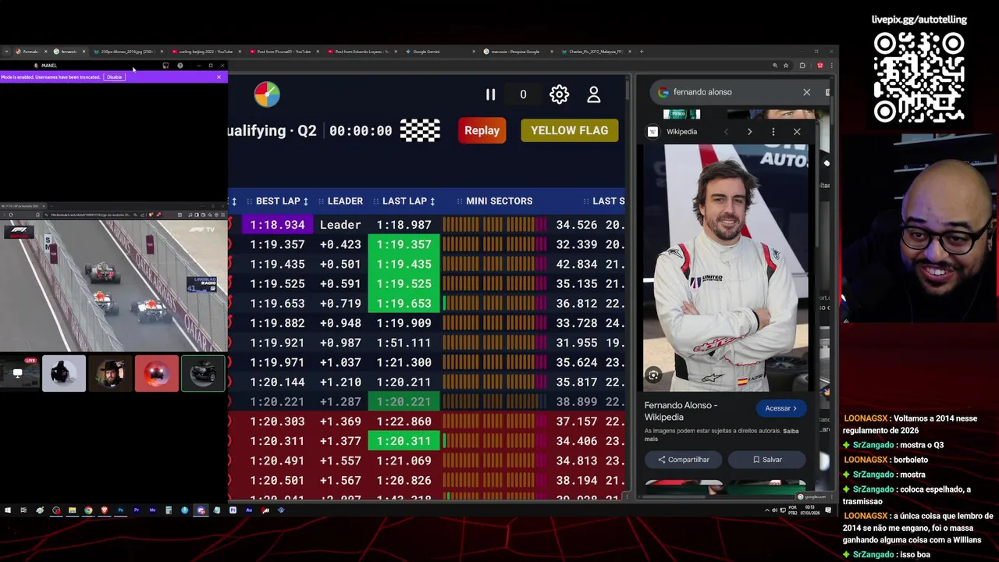
Task: Pause the timing replay
Action: [x=490, y=94]
